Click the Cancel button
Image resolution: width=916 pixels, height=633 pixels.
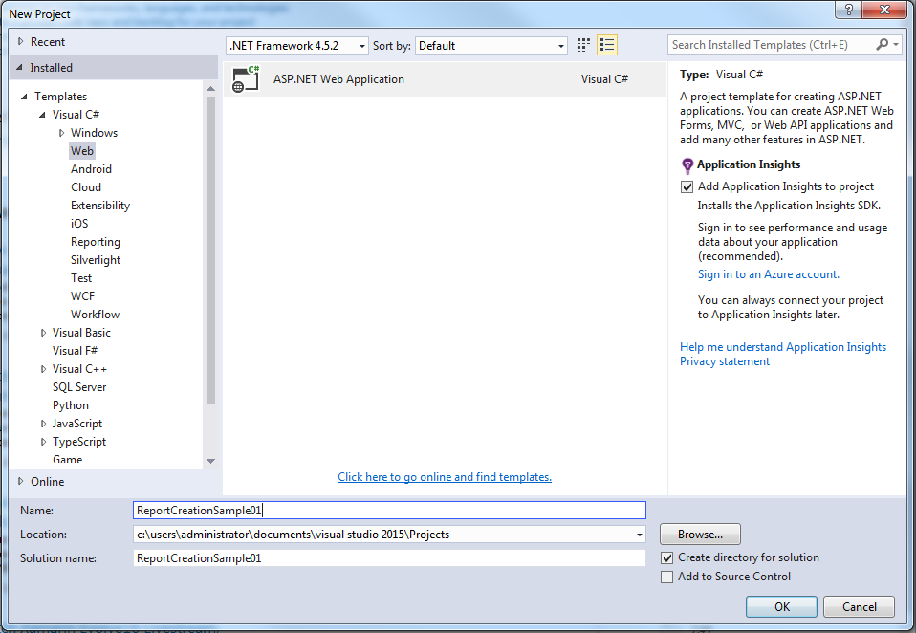(x=859, y=607)
